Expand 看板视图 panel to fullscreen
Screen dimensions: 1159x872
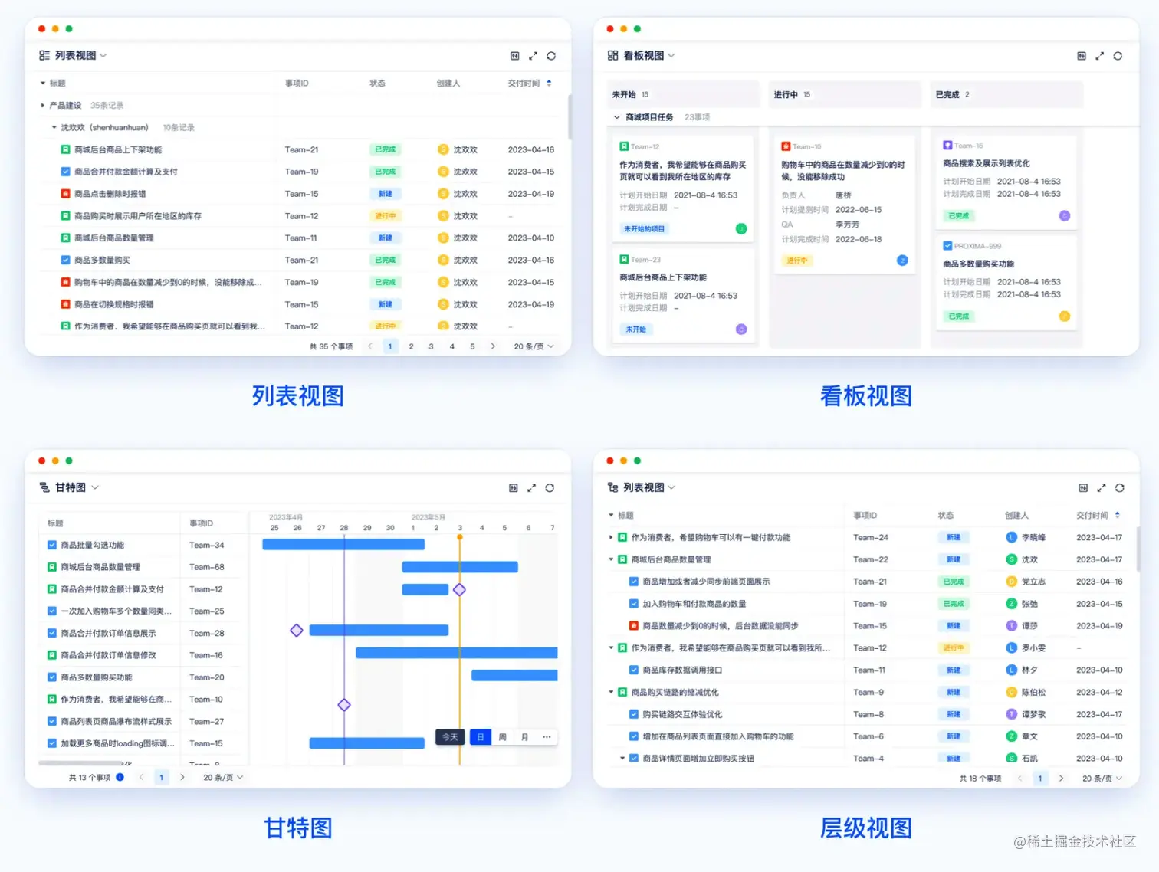pyautogui.click(x=1099, y=56)
